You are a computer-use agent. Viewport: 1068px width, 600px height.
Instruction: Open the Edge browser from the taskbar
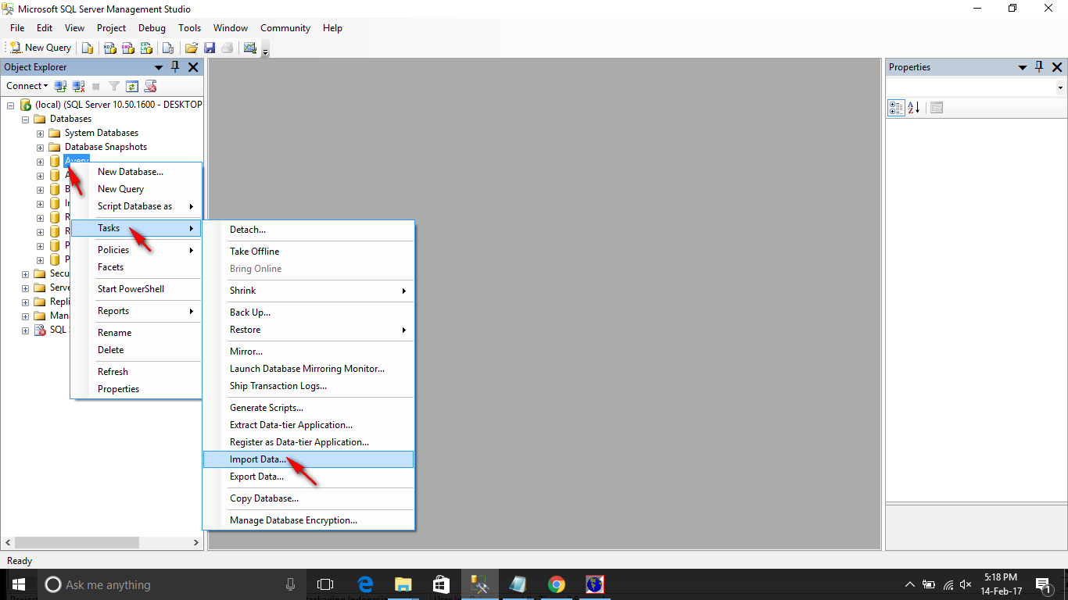tap(365, 584)
